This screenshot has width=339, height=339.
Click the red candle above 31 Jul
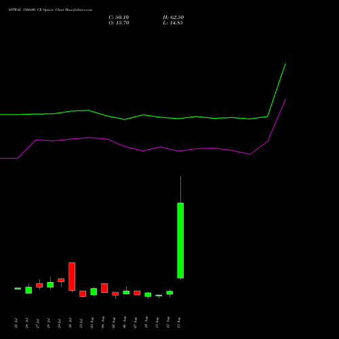83,294
